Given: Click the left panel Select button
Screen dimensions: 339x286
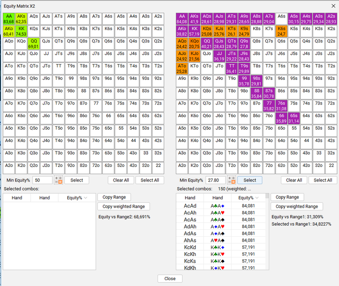Looking at the screenshot, I should (77, 180).
